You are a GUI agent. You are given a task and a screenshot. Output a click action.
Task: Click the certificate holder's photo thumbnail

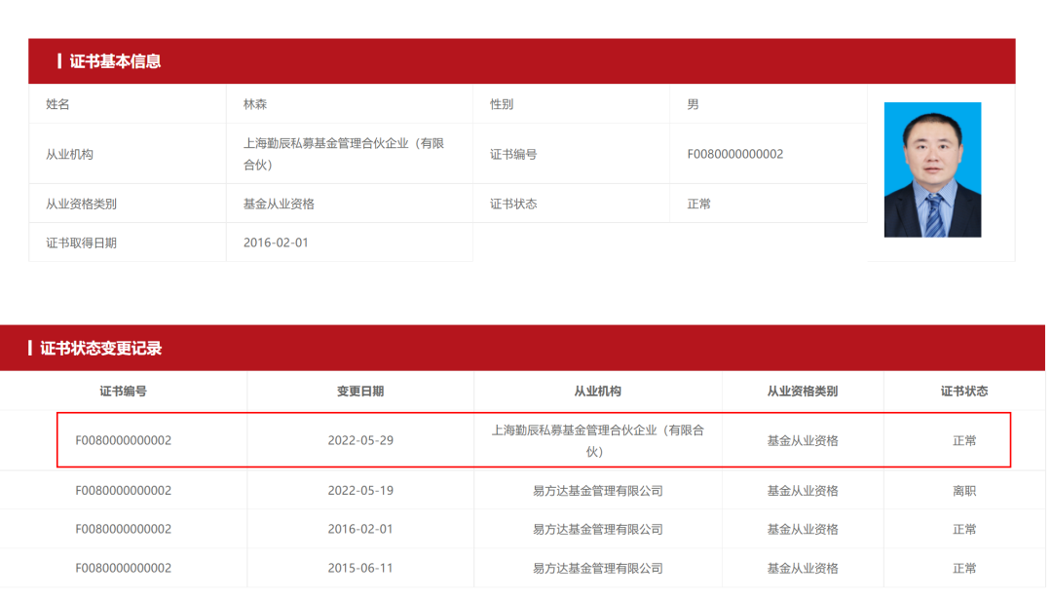click(931, 169)
